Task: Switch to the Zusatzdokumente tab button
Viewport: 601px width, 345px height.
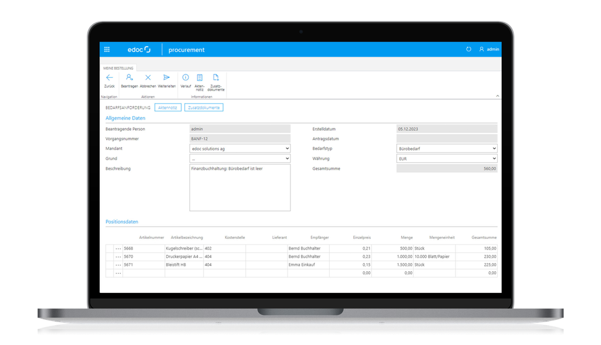Action: [204, 107]
